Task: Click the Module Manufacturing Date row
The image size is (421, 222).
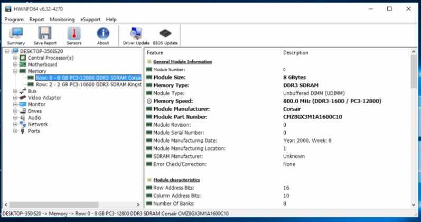Action: click(x=277, y=141)
